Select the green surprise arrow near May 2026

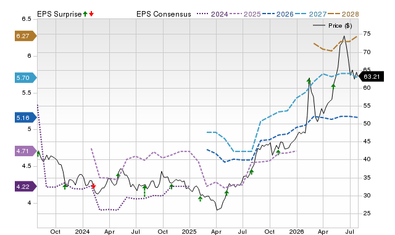point(333,87)
